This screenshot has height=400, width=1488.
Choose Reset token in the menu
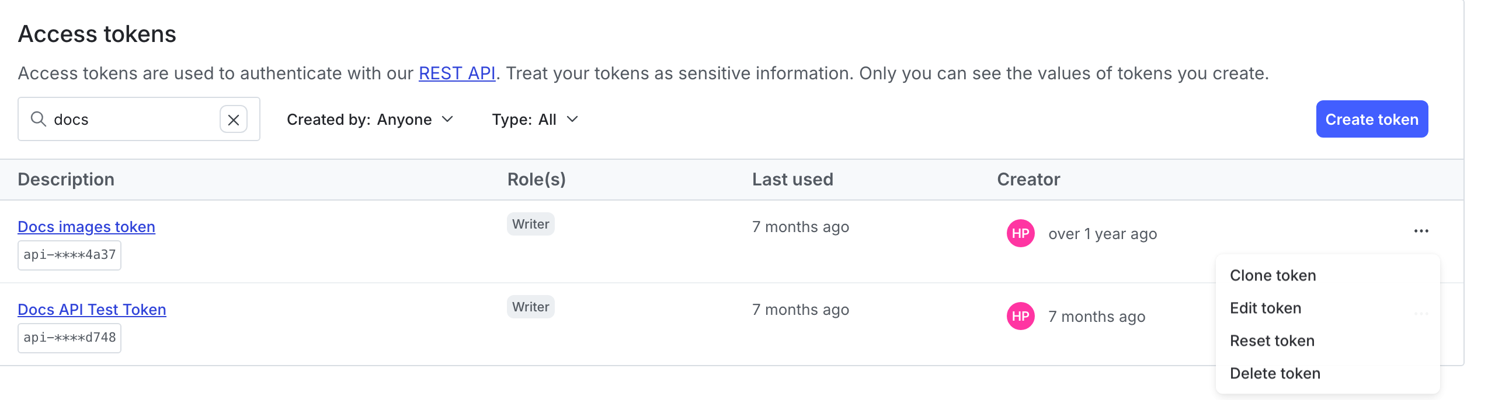pos(1271,340)
